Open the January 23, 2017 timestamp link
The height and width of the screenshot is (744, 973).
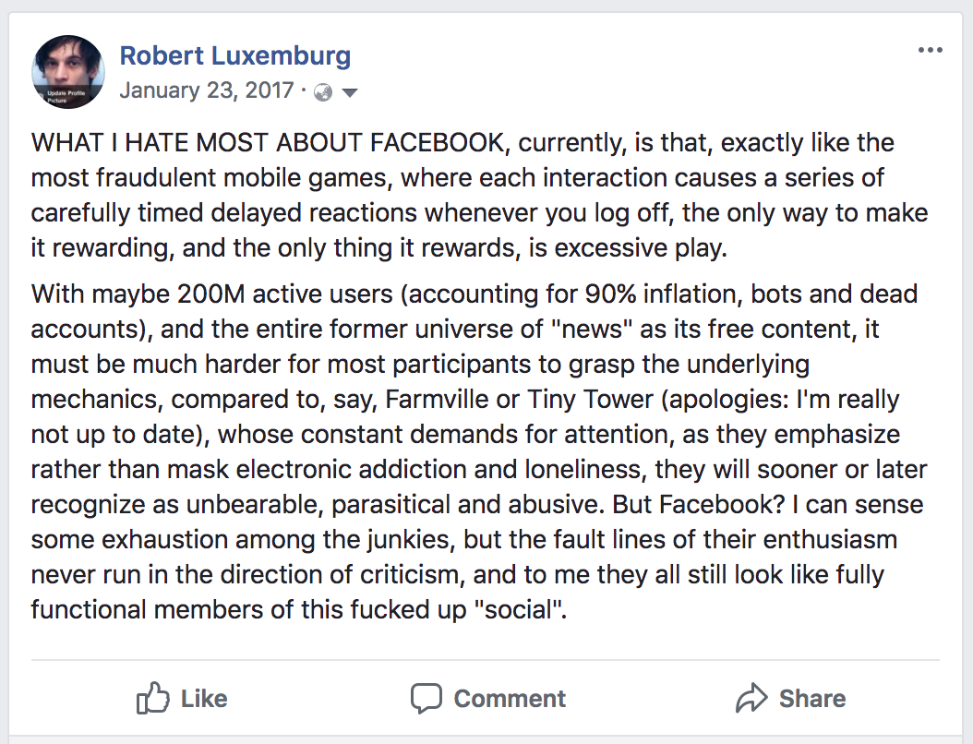(206, 90)
